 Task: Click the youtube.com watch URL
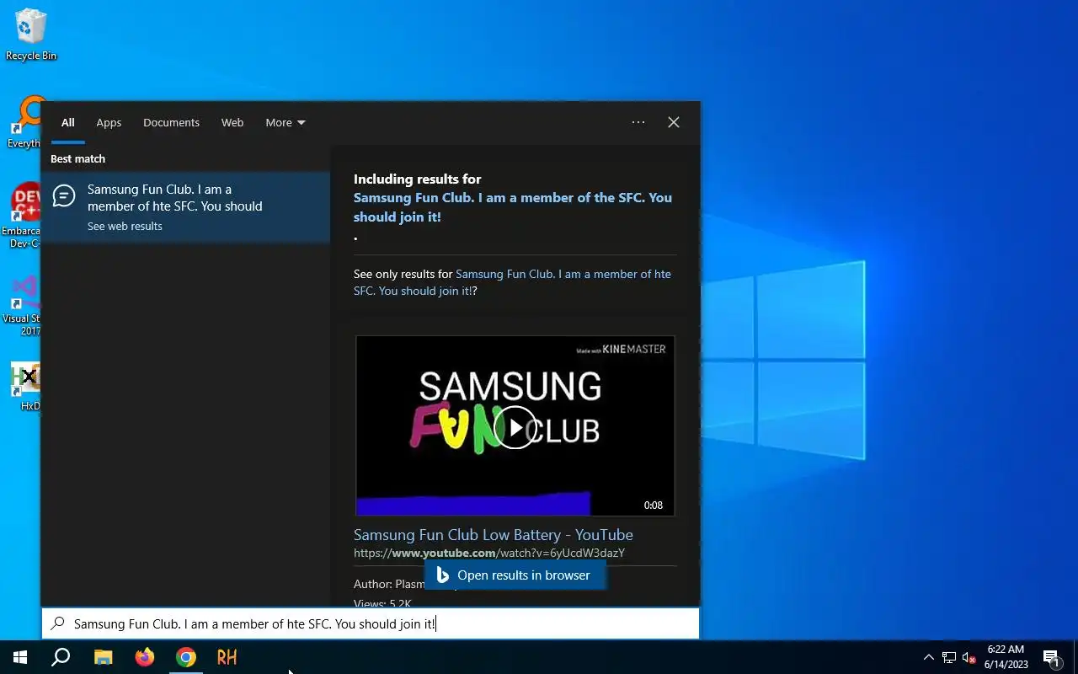click(x=489, y=553)
